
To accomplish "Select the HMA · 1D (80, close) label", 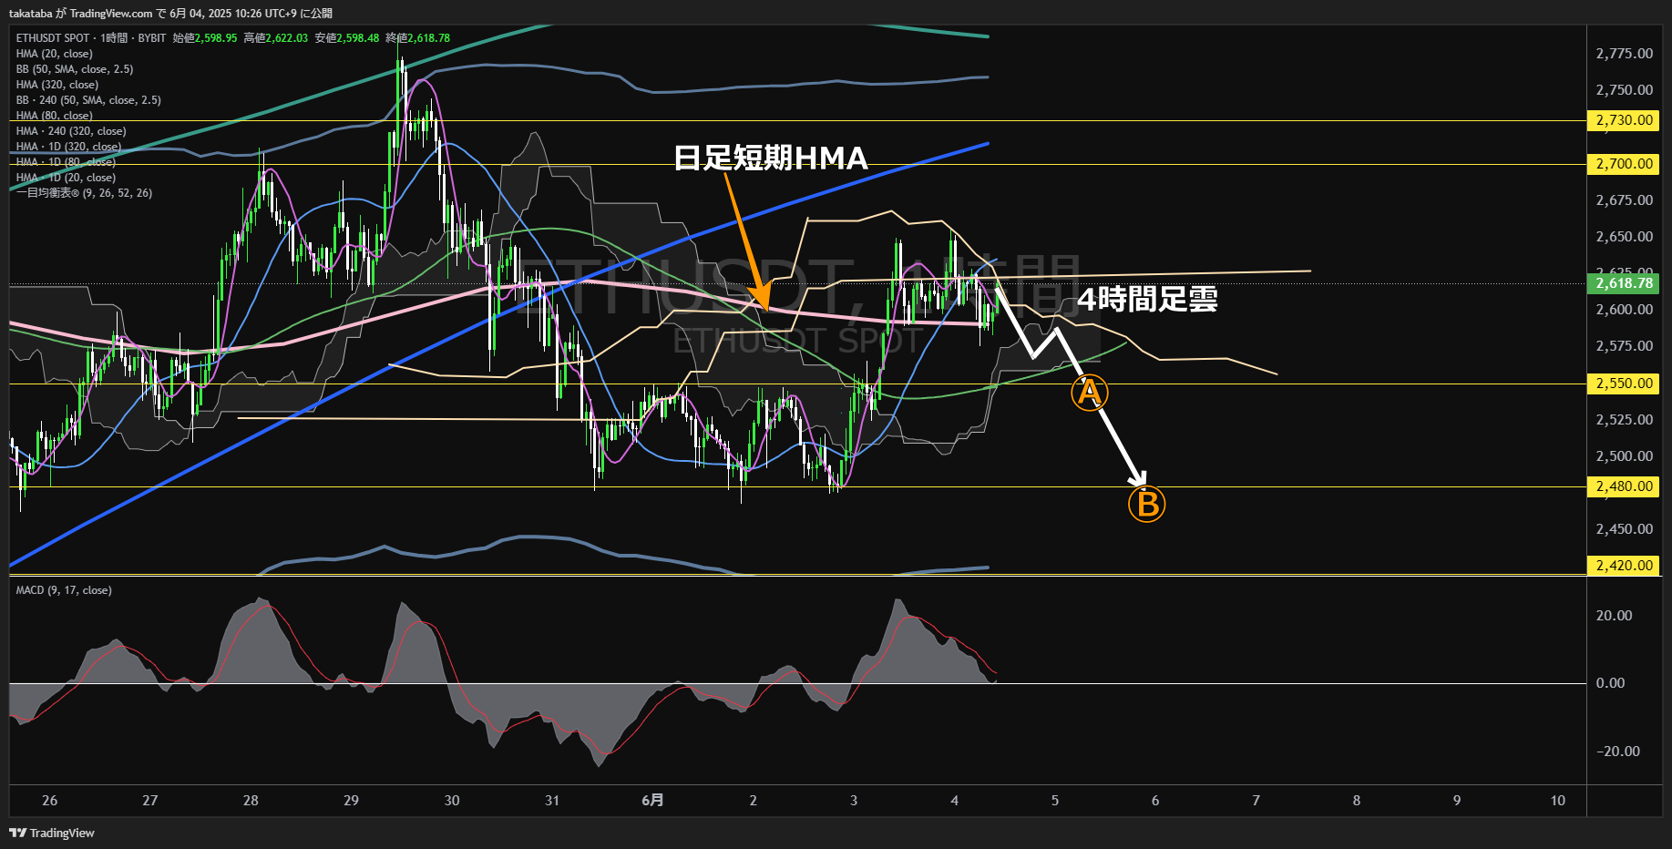I will point(66,162).
